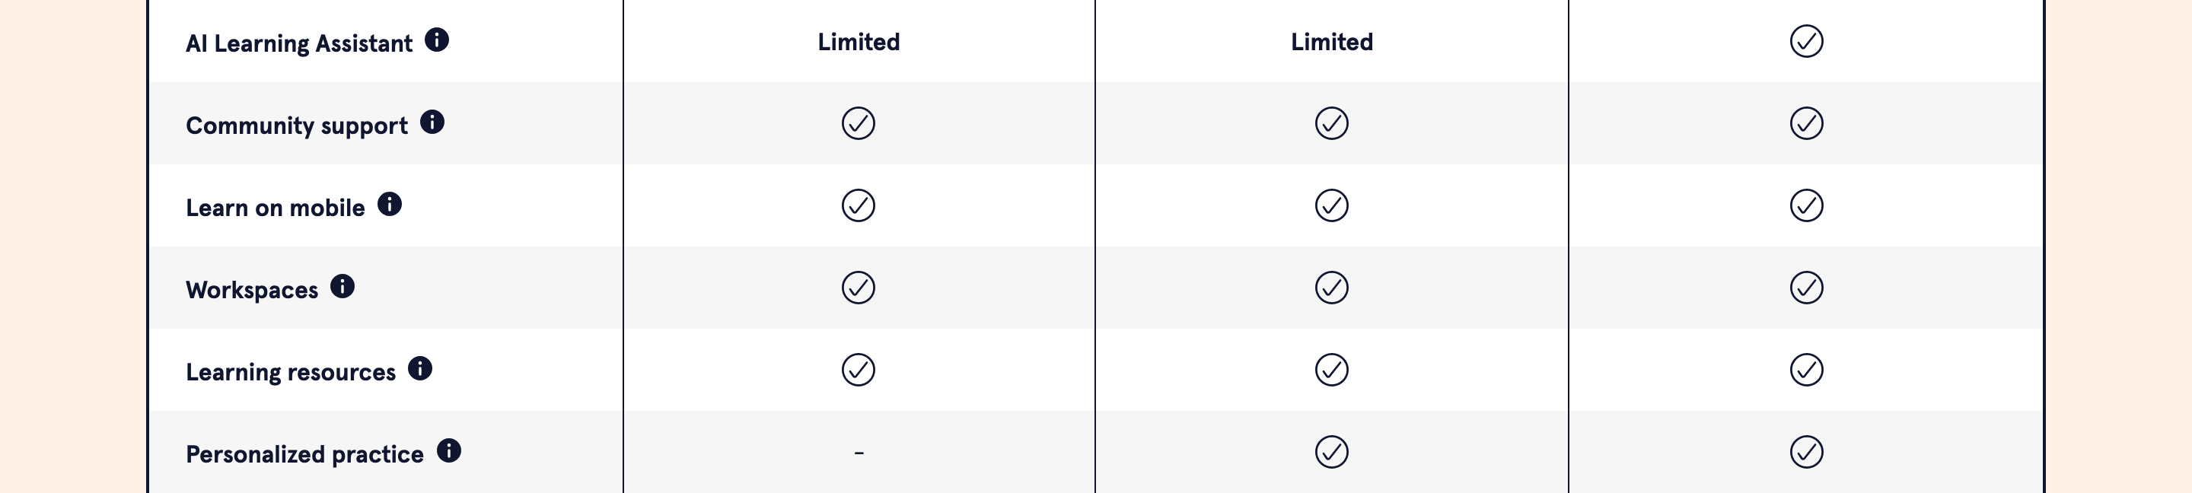This screenshot has width=2192, height=493.
Task: Click info icon next to Learning resources
Action: (x=420, y=369)
